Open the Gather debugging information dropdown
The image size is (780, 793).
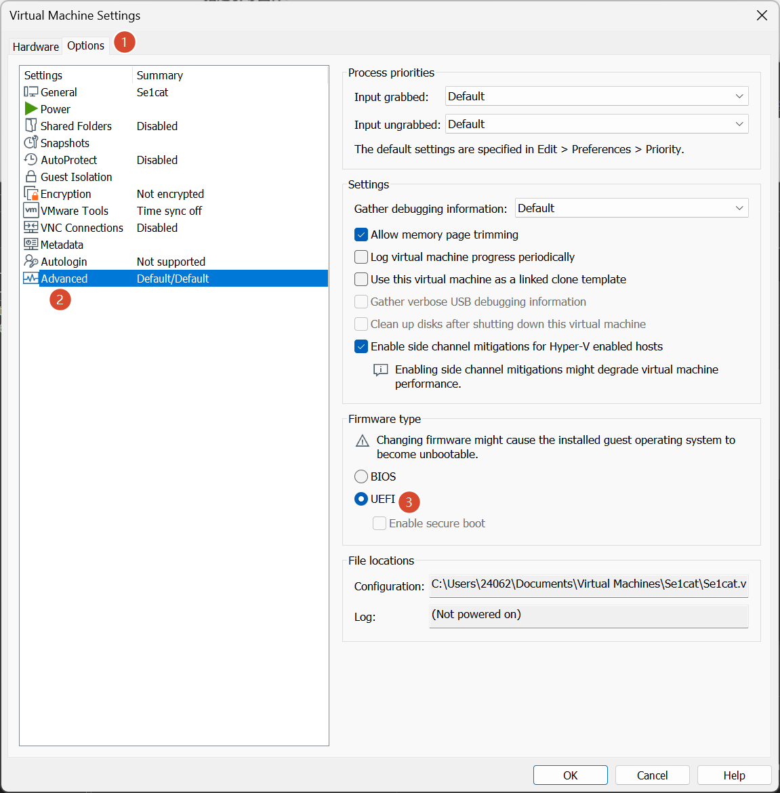(x=632, y=208)
